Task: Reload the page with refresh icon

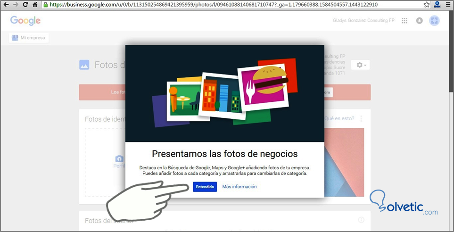Action: 25,5
